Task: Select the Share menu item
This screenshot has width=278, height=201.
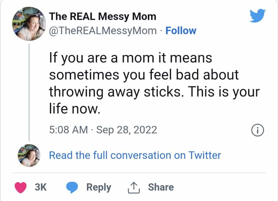Action: (x=160, y=187)
